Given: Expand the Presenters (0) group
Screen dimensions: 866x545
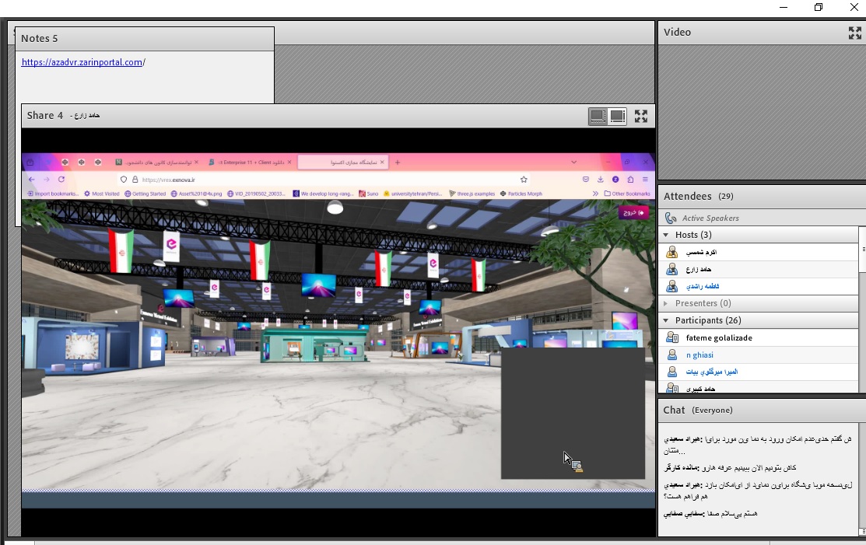Looking at the screenshot, I should coord(666,303).
